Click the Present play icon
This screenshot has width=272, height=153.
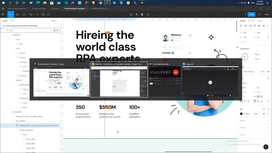pyautogui.click(x=260, y=14)
